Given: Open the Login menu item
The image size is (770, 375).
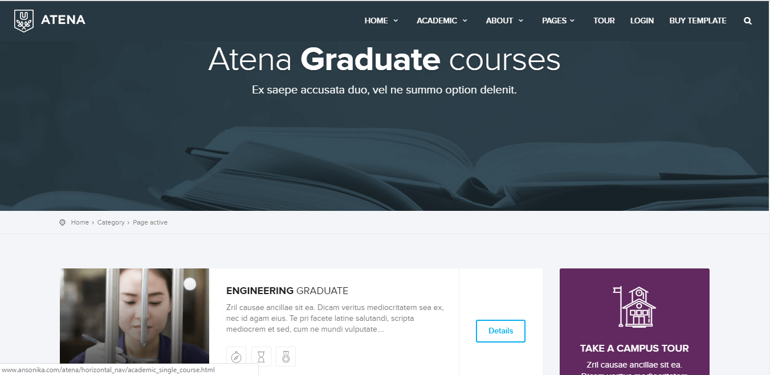Looking at the screenshot, I should 642,21.
